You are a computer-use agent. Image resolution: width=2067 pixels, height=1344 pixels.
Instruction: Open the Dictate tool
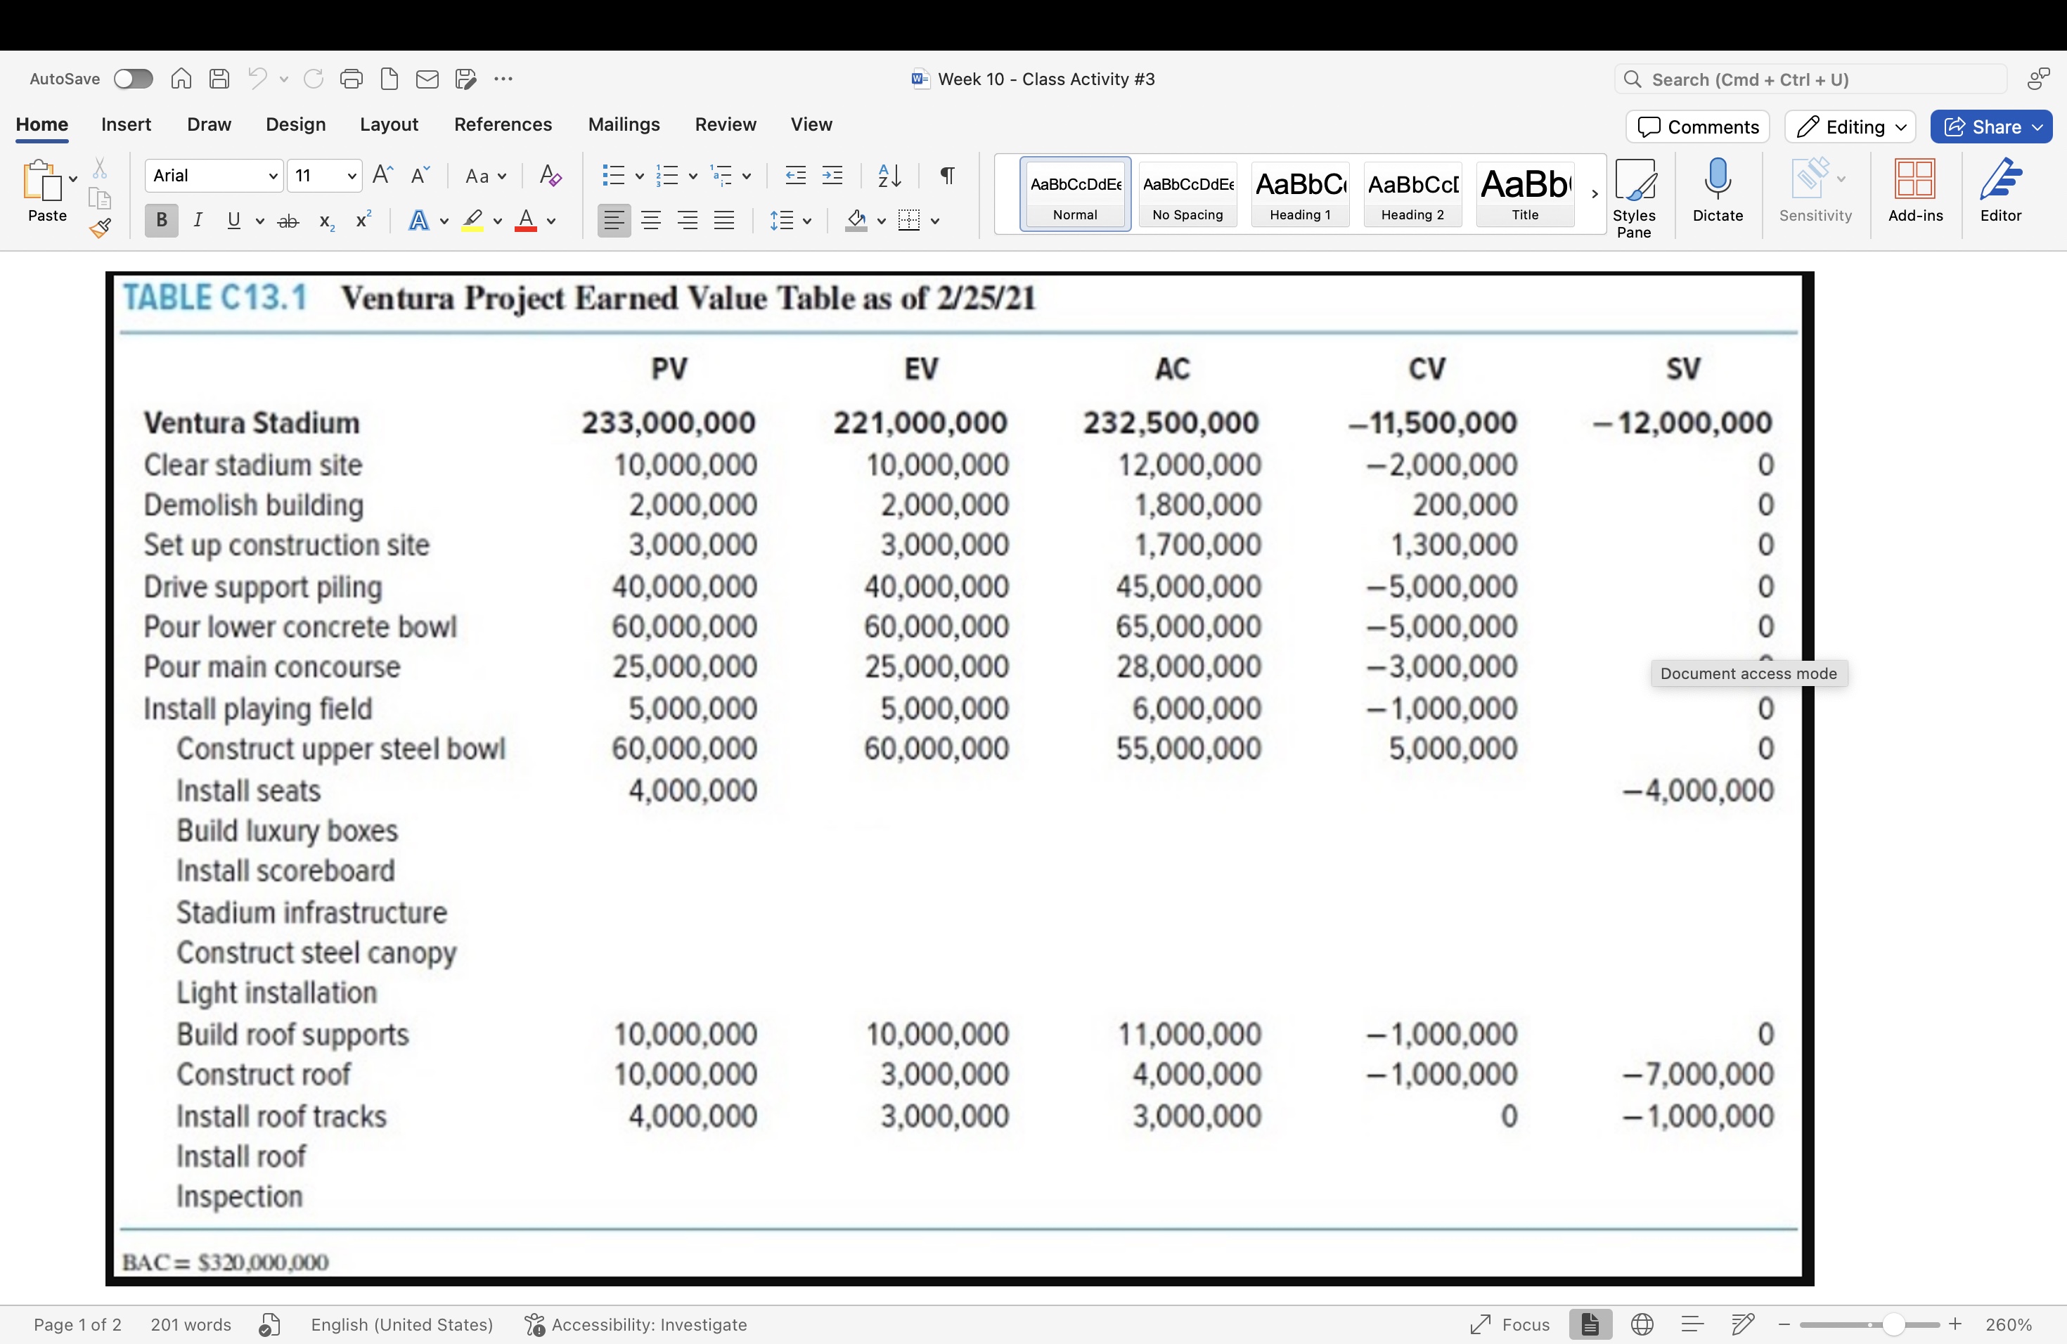pos(1717,192)
